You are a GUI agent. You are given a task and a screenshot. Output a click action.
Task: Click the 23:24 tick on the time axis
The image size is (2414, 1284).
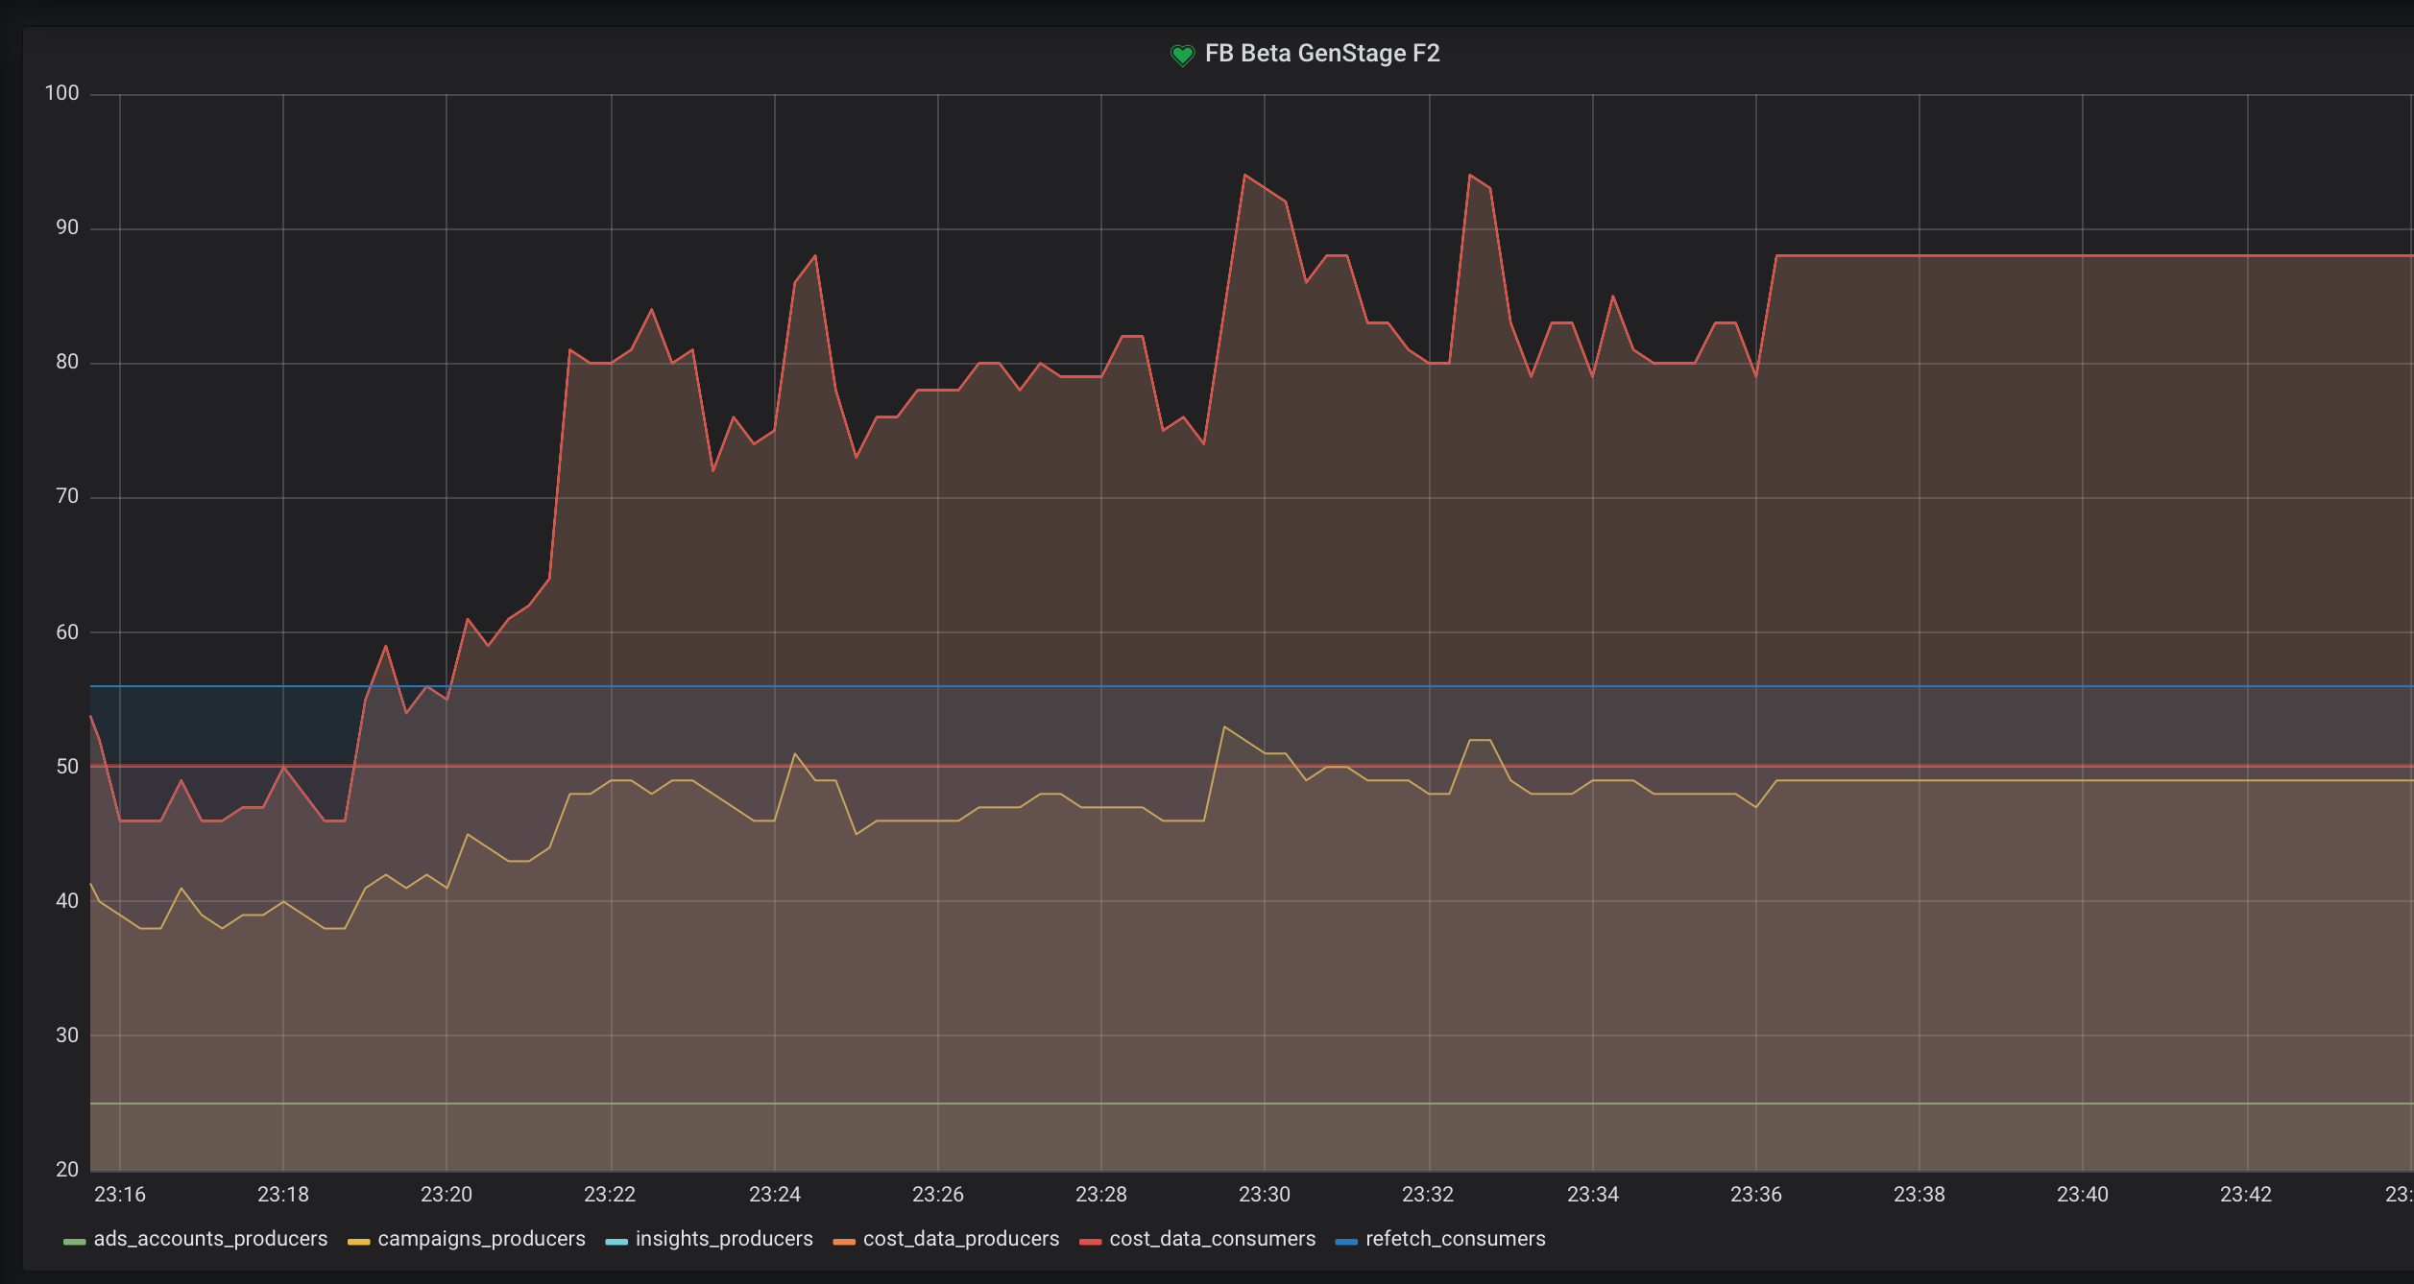coord(774,1195)
